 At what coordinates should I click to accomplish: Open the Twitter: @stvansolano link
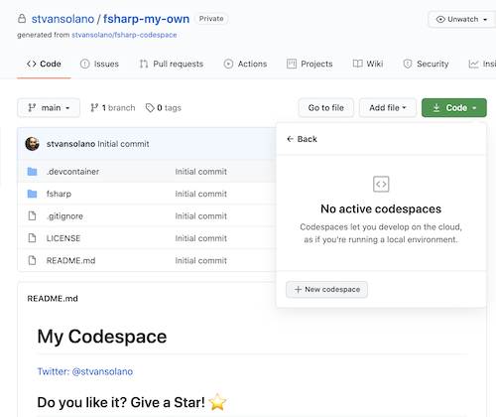pos(85,371)
